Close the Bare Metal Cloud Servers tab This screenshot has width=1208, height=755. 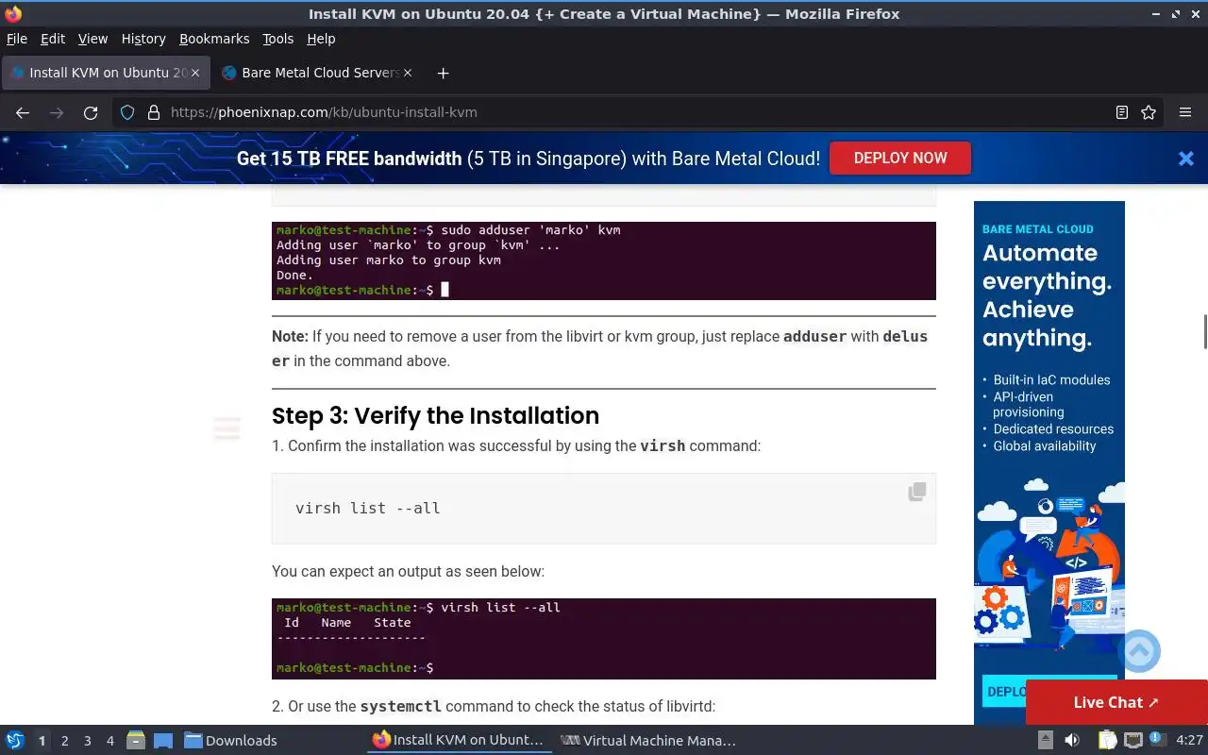pos(409,73)
